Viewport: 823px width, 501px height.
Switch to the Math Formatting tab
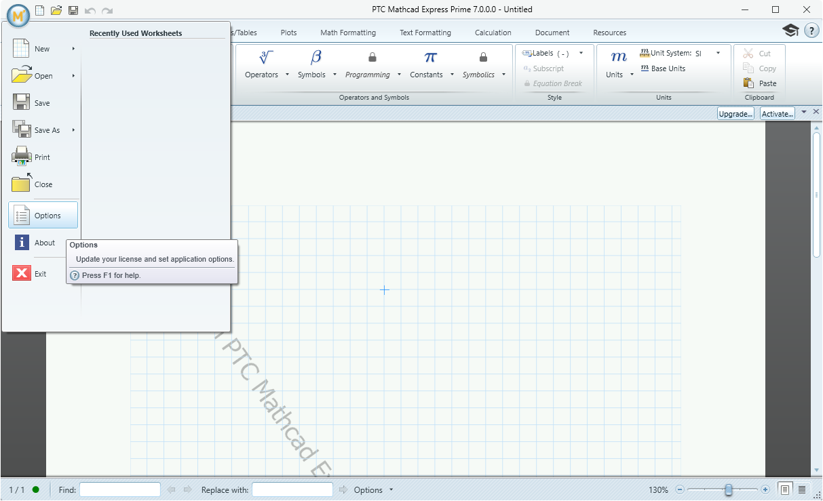348,33
